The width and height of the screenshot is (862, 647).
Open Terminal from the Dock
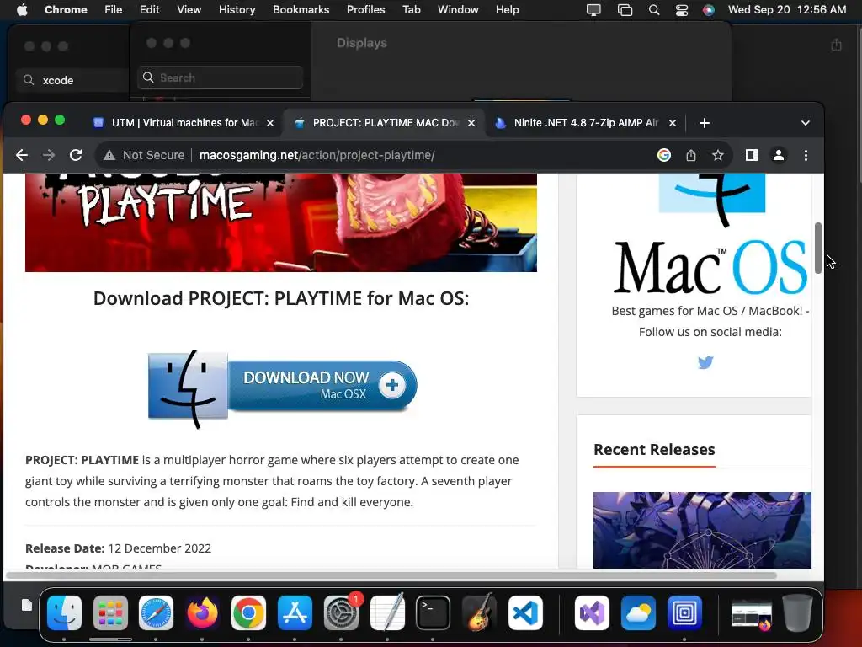(x=434, y=613)
